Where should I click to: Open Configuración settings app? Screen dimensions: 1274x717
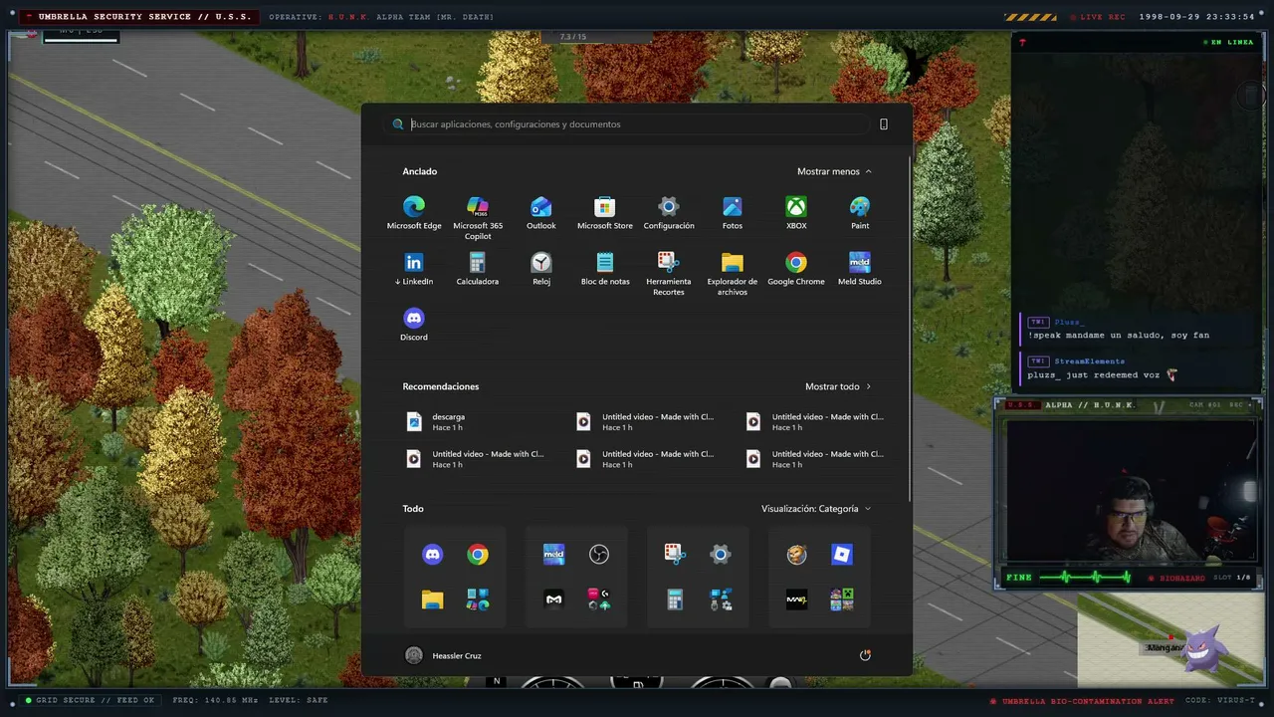click(x=669, y=213)
